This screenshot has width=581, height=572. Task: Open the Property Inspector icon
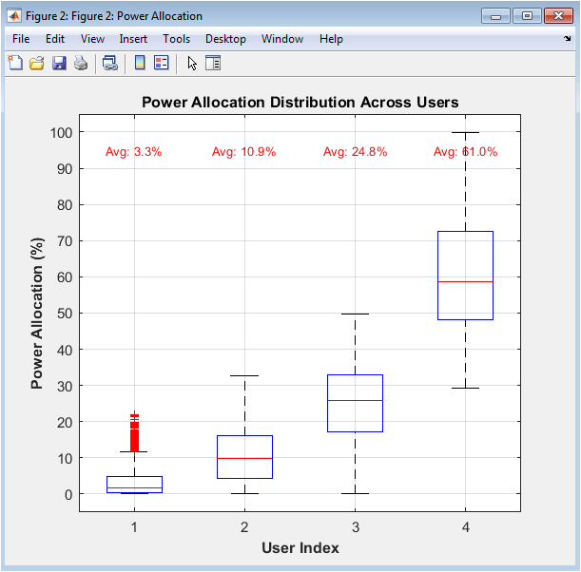(213, 63)
